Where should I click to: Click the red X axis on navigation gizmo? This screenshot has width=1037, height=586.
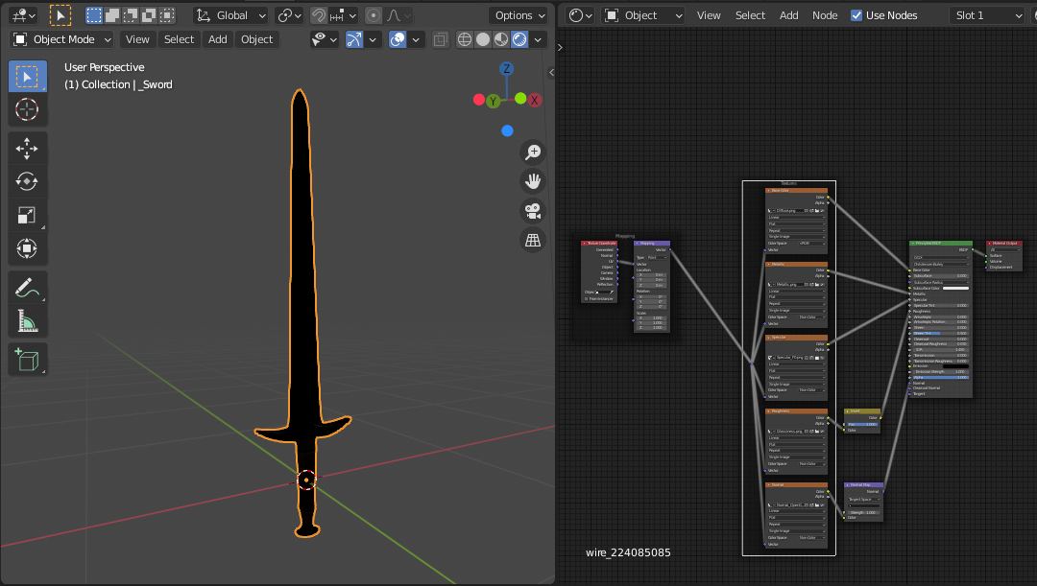point(535,101)
